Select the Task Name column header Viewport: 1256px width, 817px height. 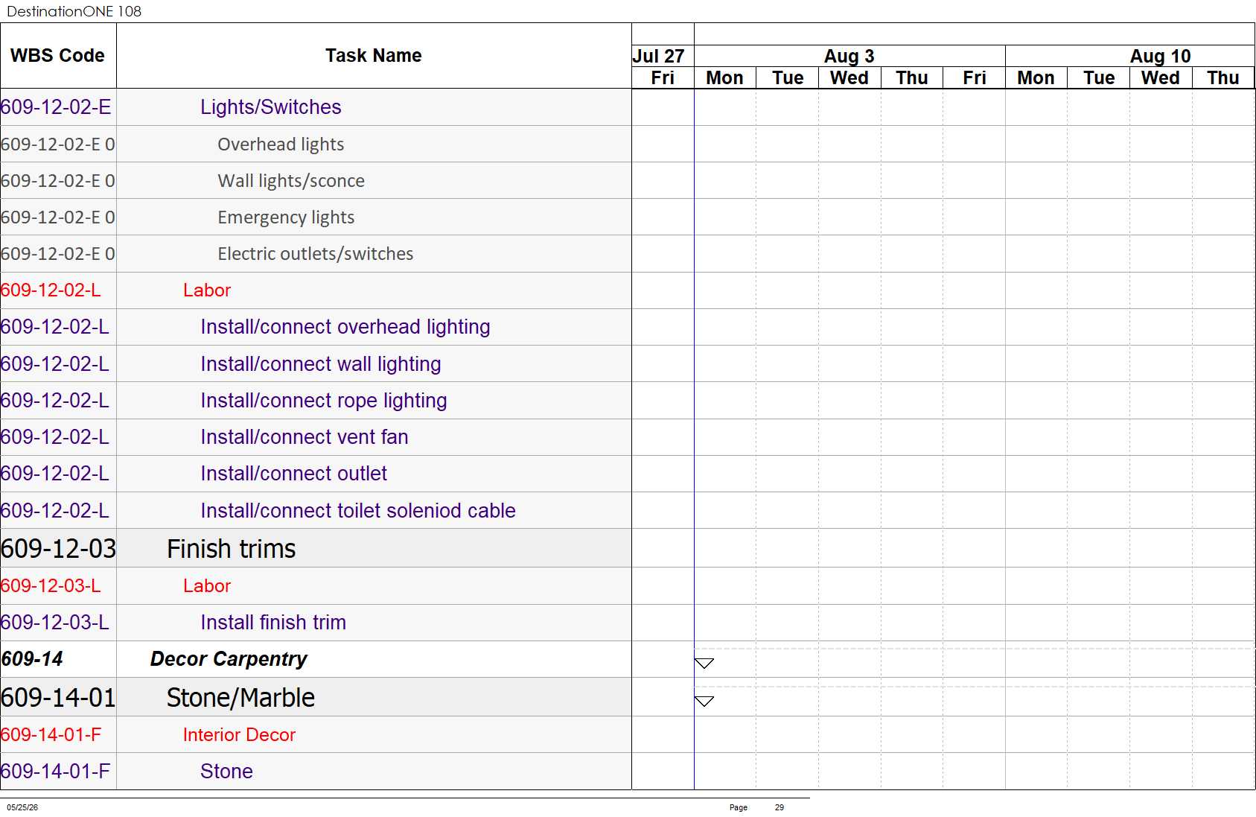(374, 56)
